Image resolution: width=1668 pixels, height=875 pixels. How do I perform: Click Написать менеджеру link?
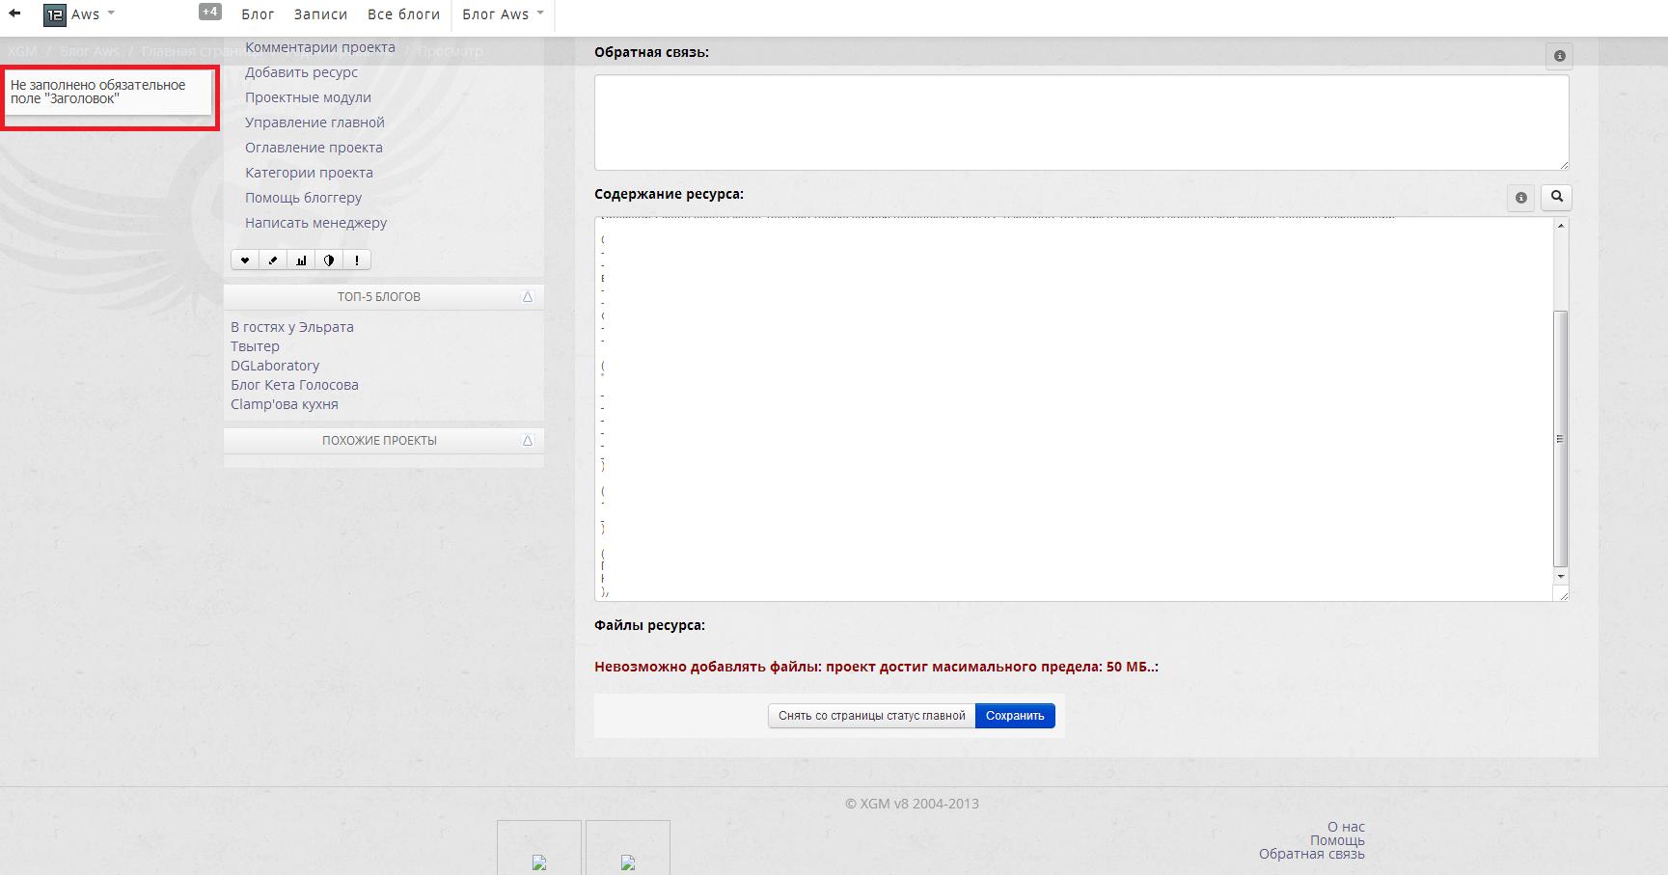[x=315, y=223]
